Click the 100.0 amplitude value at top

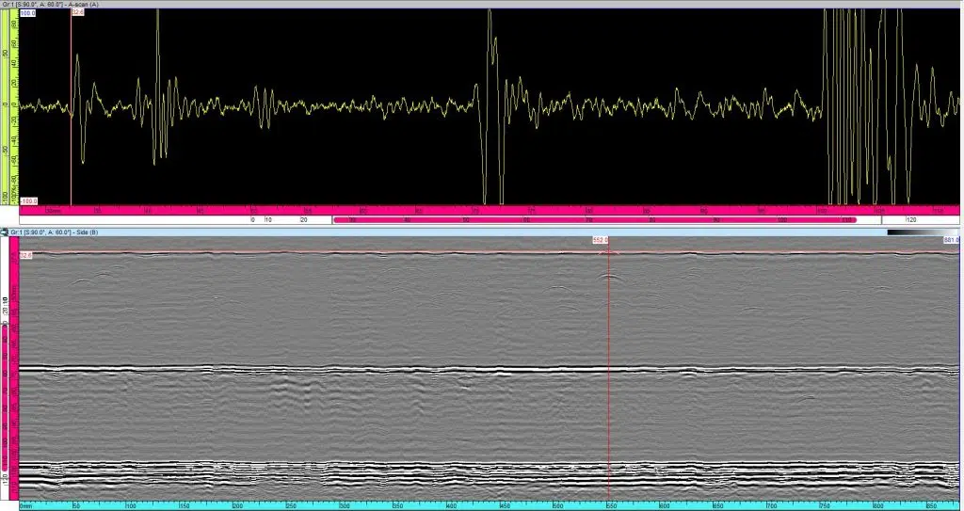pos(27,13)
